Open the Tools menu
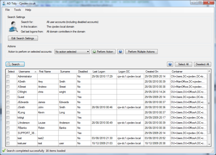The height and width of the screenshot is (155, 216). point(18,10)
